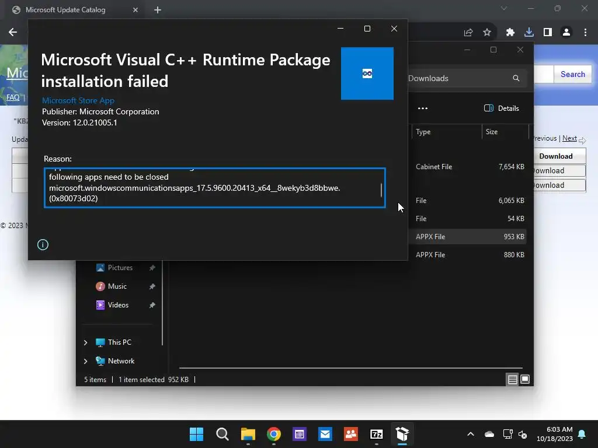Image resolution: width=598 pixels, height=448 pixels.
Task: Open Chrome profile avatar icon
Action: (x=566, y=33)
